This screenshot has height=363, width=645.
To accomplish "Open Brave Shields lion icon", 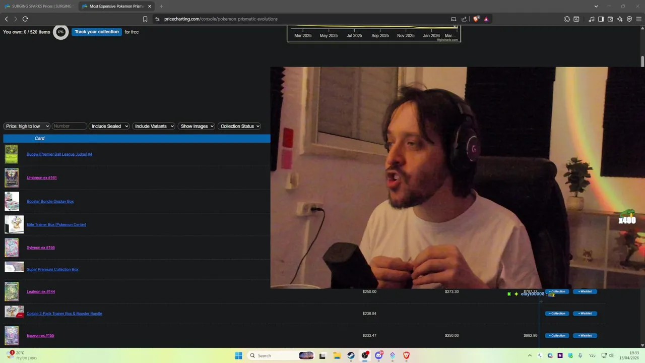I will click(476, 19).
